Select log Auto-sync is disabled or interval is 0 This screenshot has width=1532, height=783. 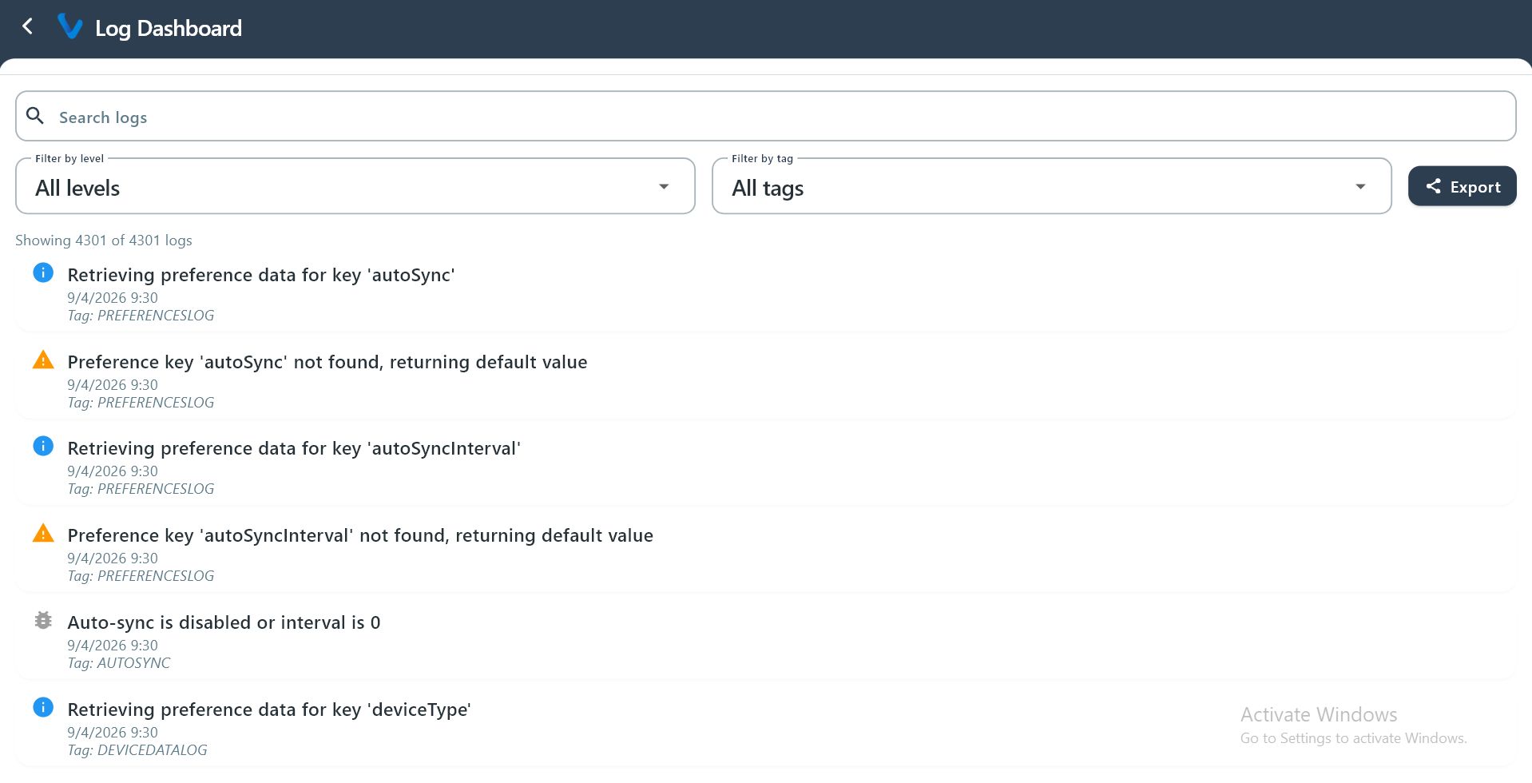(765, 641)
